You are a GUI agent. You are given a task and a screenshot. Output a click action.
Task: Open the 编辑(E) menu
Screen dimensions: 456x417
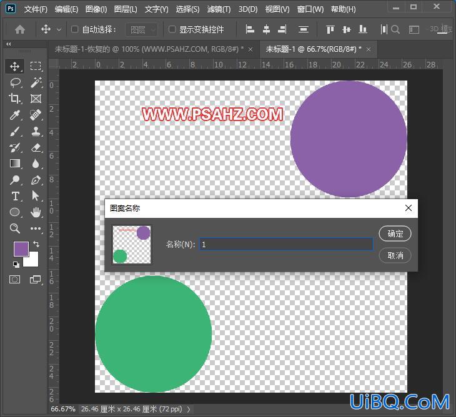pos(66,9)
